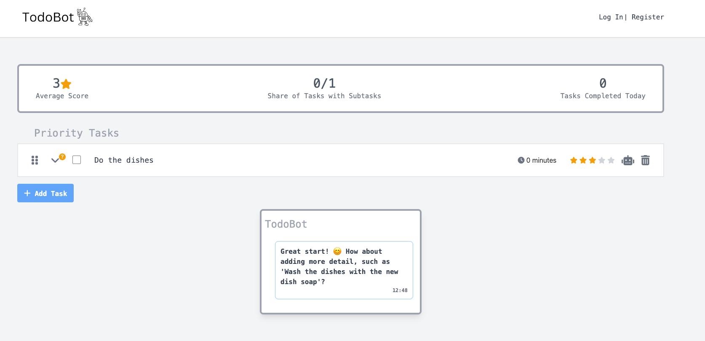Viewport: 705px width, 341px height.
Task: Grab the drag handle dots icon
Action: click(35, 160)
